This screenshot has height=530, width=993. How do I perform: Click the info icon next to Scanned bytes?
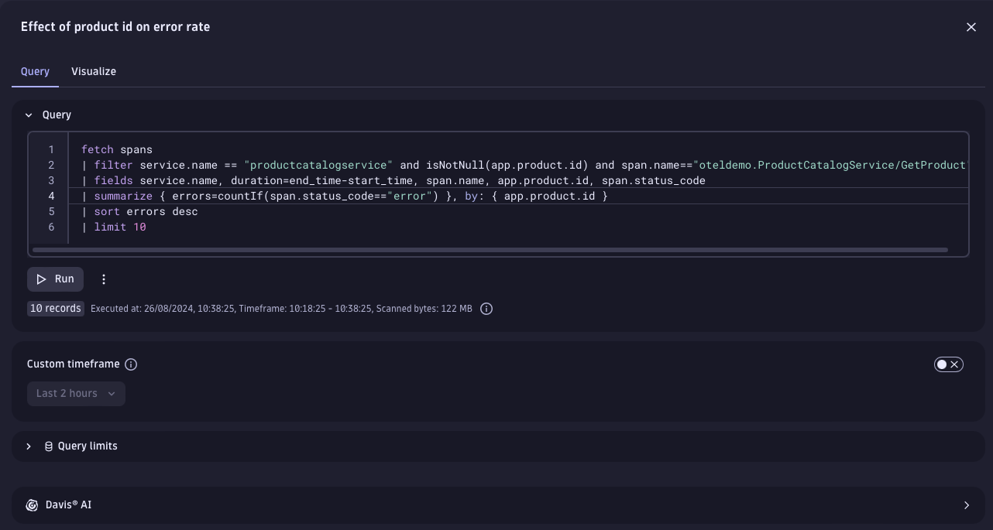(486, 308)
